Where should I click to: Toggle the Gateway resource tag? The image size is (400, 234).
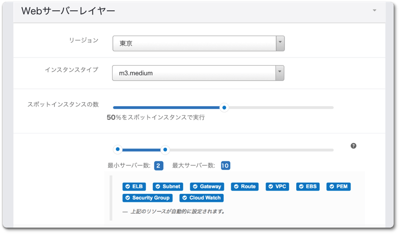(207, 186)
